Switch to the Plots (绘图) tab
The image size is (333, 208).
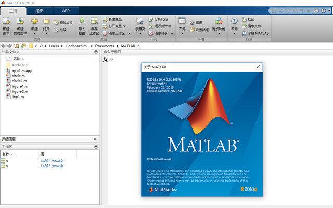pyautogui.click(x=40, y=11)
